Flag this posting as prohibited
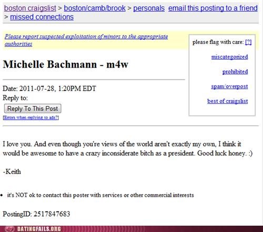This screenshot has width=263, height=232. click(235, 72)
